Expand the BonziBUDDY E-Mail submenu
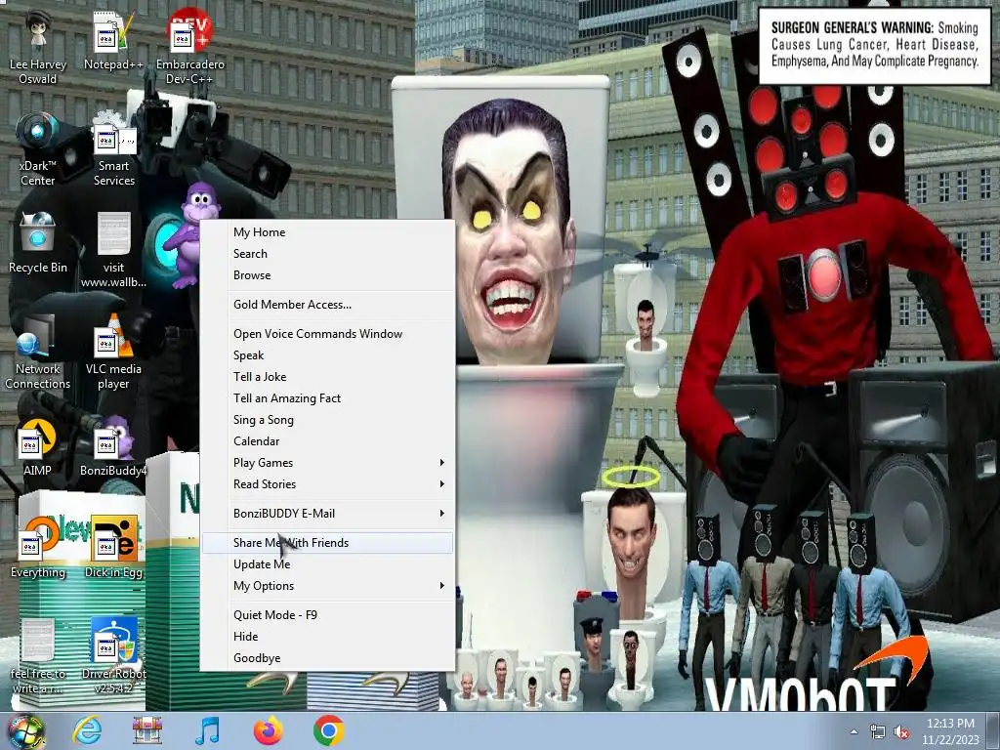The width and height of the screenshot is (1000, 750). (x=328, y=514)
